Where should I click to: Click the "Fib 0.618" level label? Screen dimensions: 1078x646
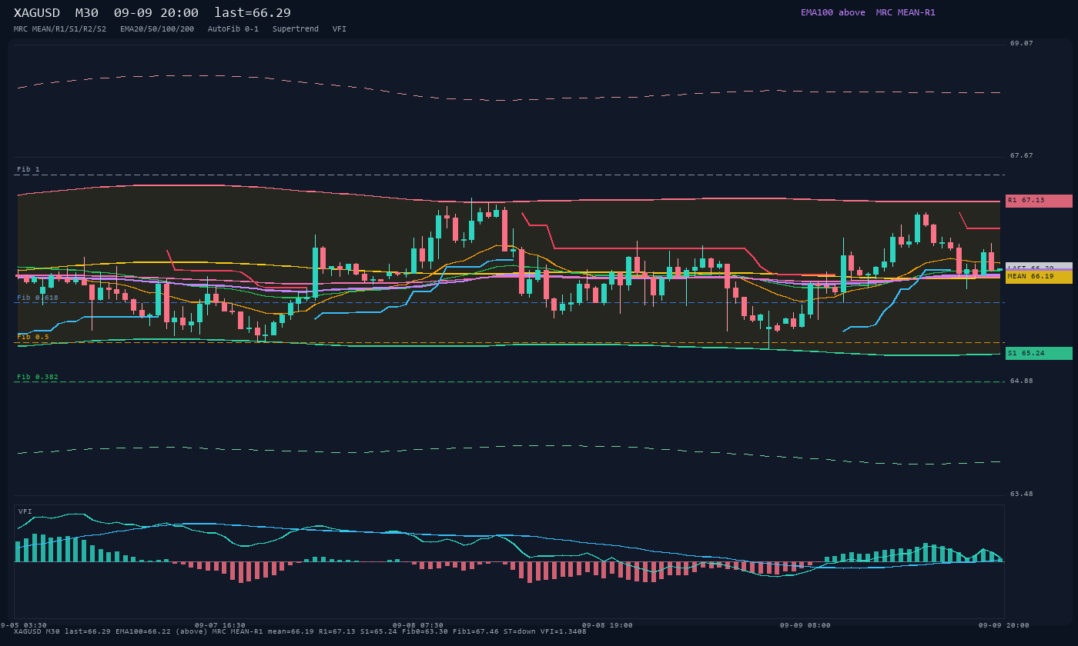tap(38, 298)
